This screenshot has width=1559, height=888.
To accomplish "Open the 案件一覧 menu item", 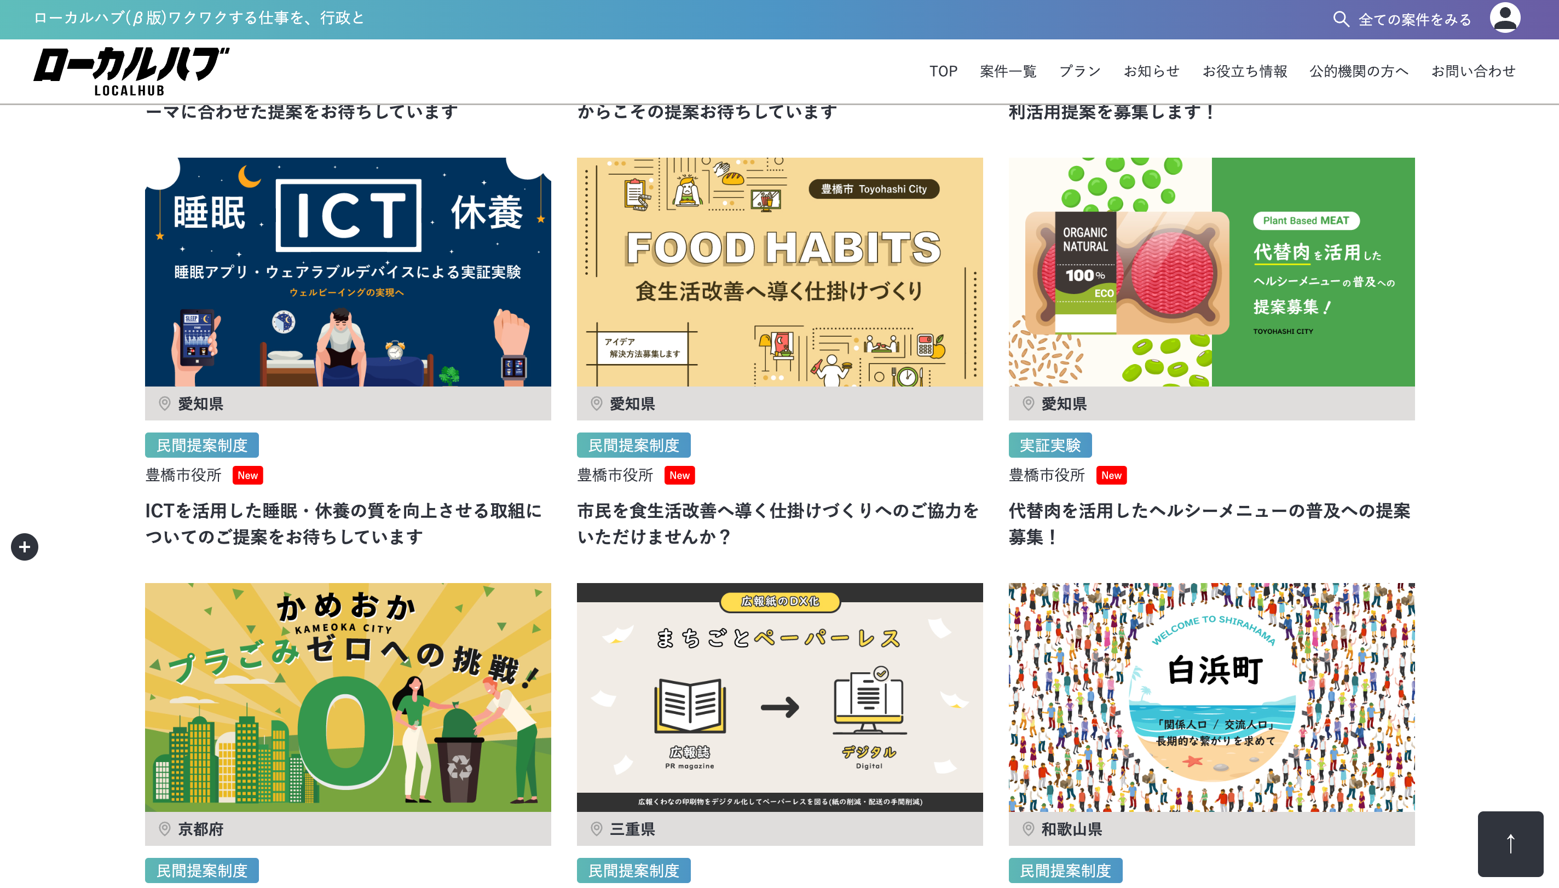I will tap(1008, 71).
